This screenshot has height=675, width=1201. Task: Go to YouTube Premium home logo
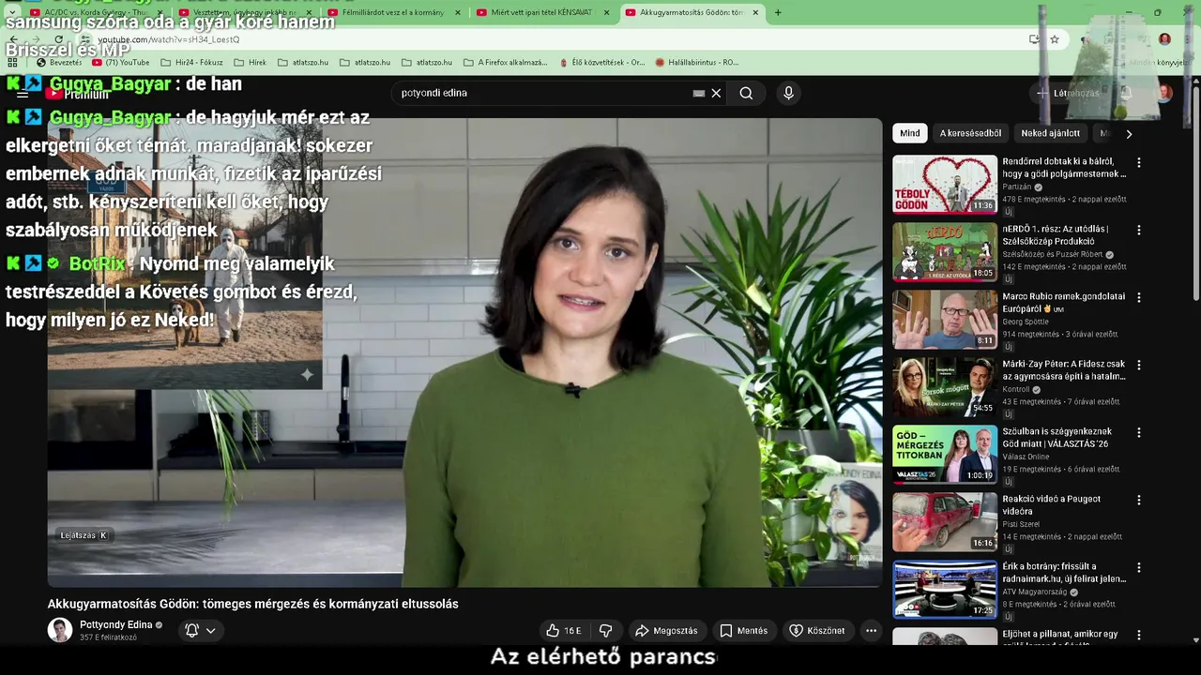click(x=79, y=94)
